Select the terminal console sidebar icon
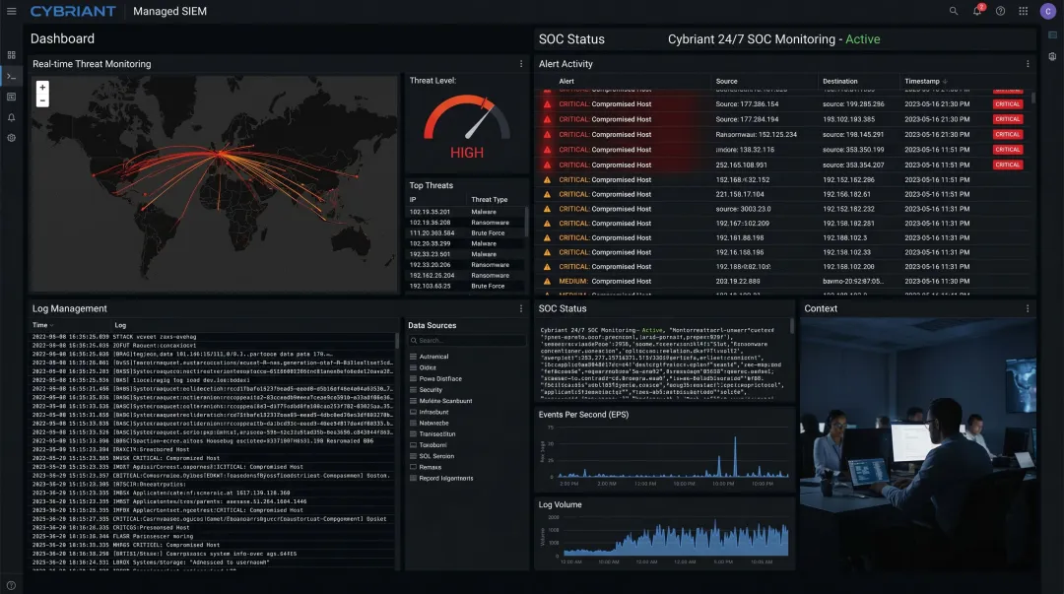1064x594 pixels. (x=12, y=77)
